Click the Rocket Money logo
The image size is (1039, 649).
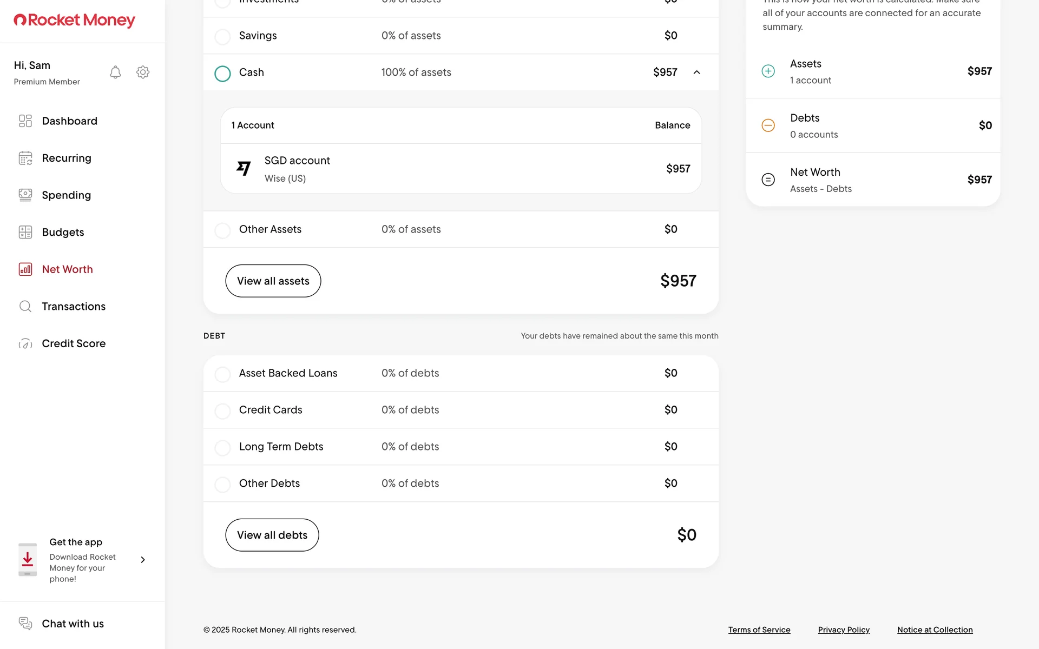pyautogui.click(x=74, y=21)
